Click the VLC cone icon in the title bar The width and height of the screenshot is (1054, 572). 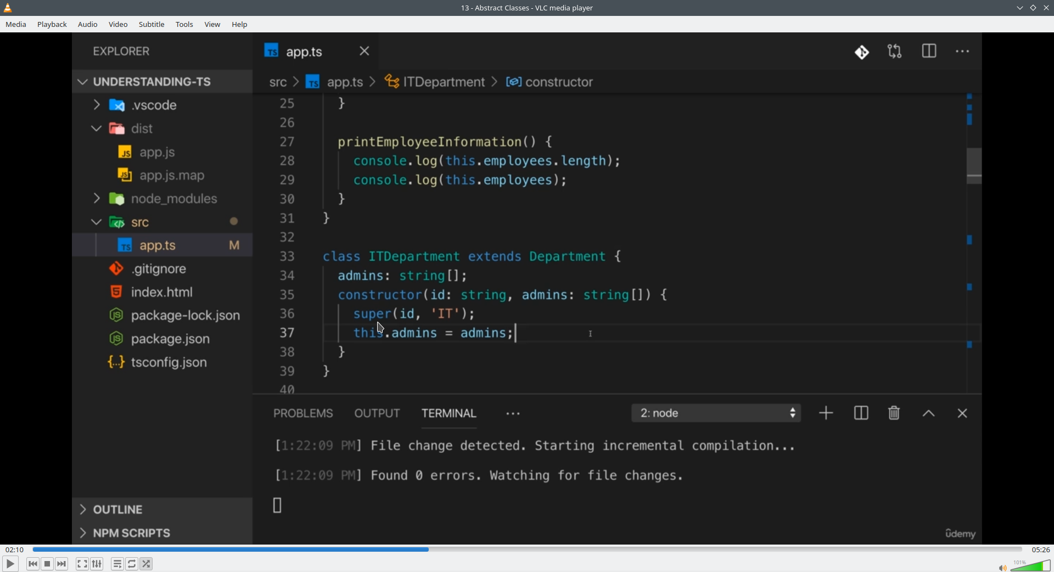[x=8, y=8]
